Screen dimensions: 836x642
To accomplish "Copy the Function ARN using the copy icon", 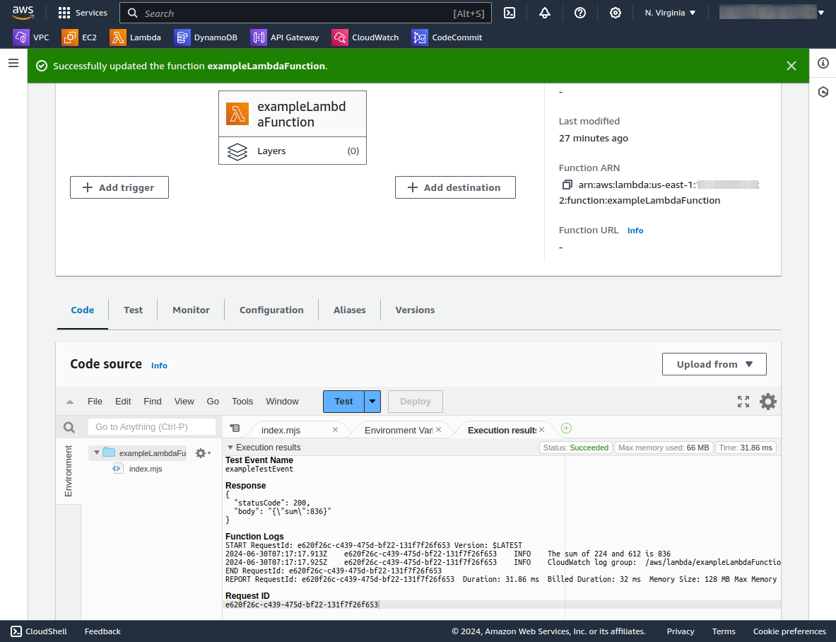I will point(567,184).
